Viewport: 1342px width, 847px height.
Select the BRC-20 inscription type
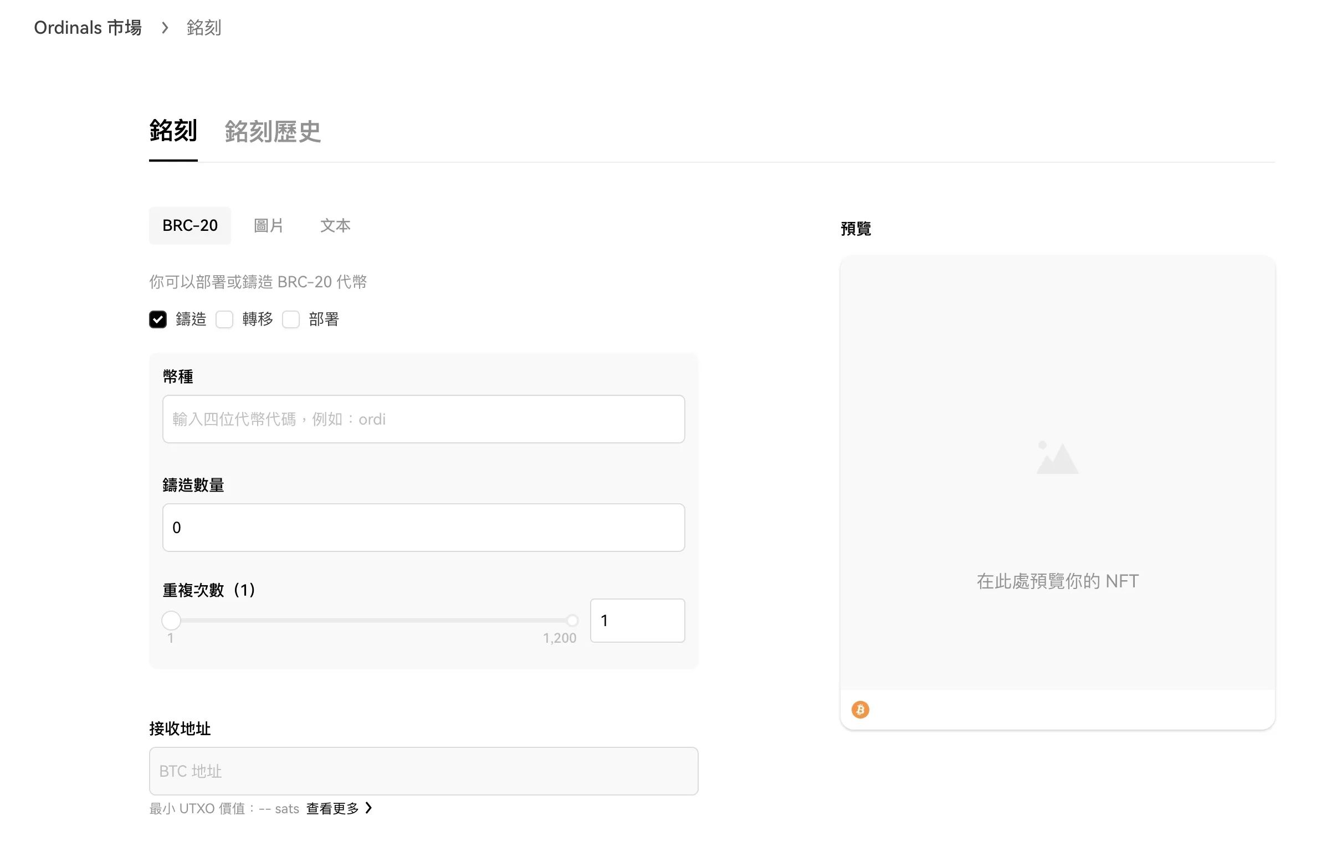click(189, 225)
